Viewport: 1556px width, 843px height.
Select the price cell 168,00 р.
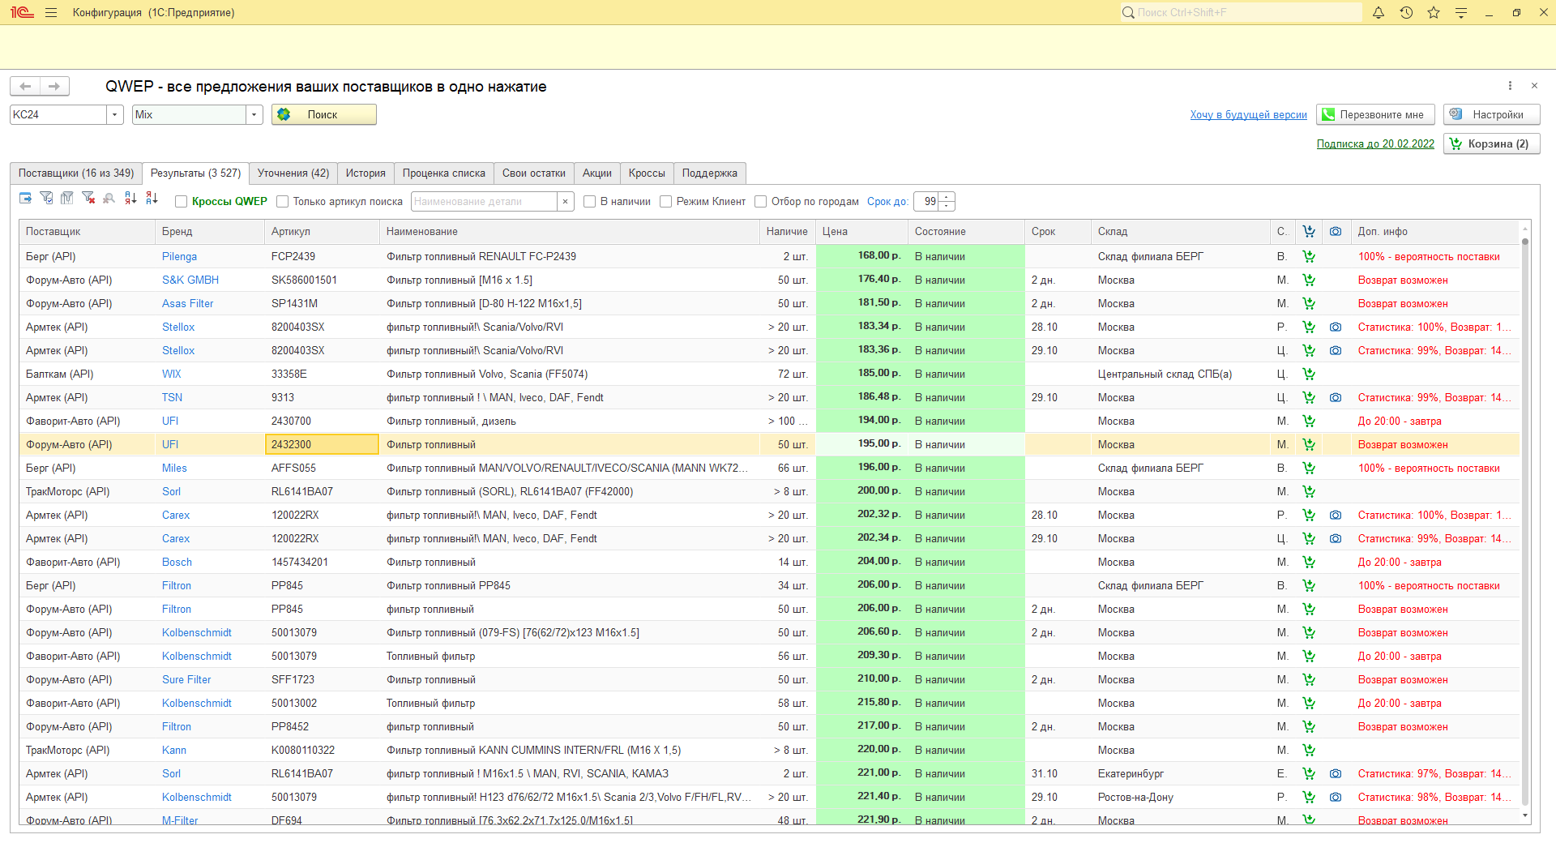point(861,256)
